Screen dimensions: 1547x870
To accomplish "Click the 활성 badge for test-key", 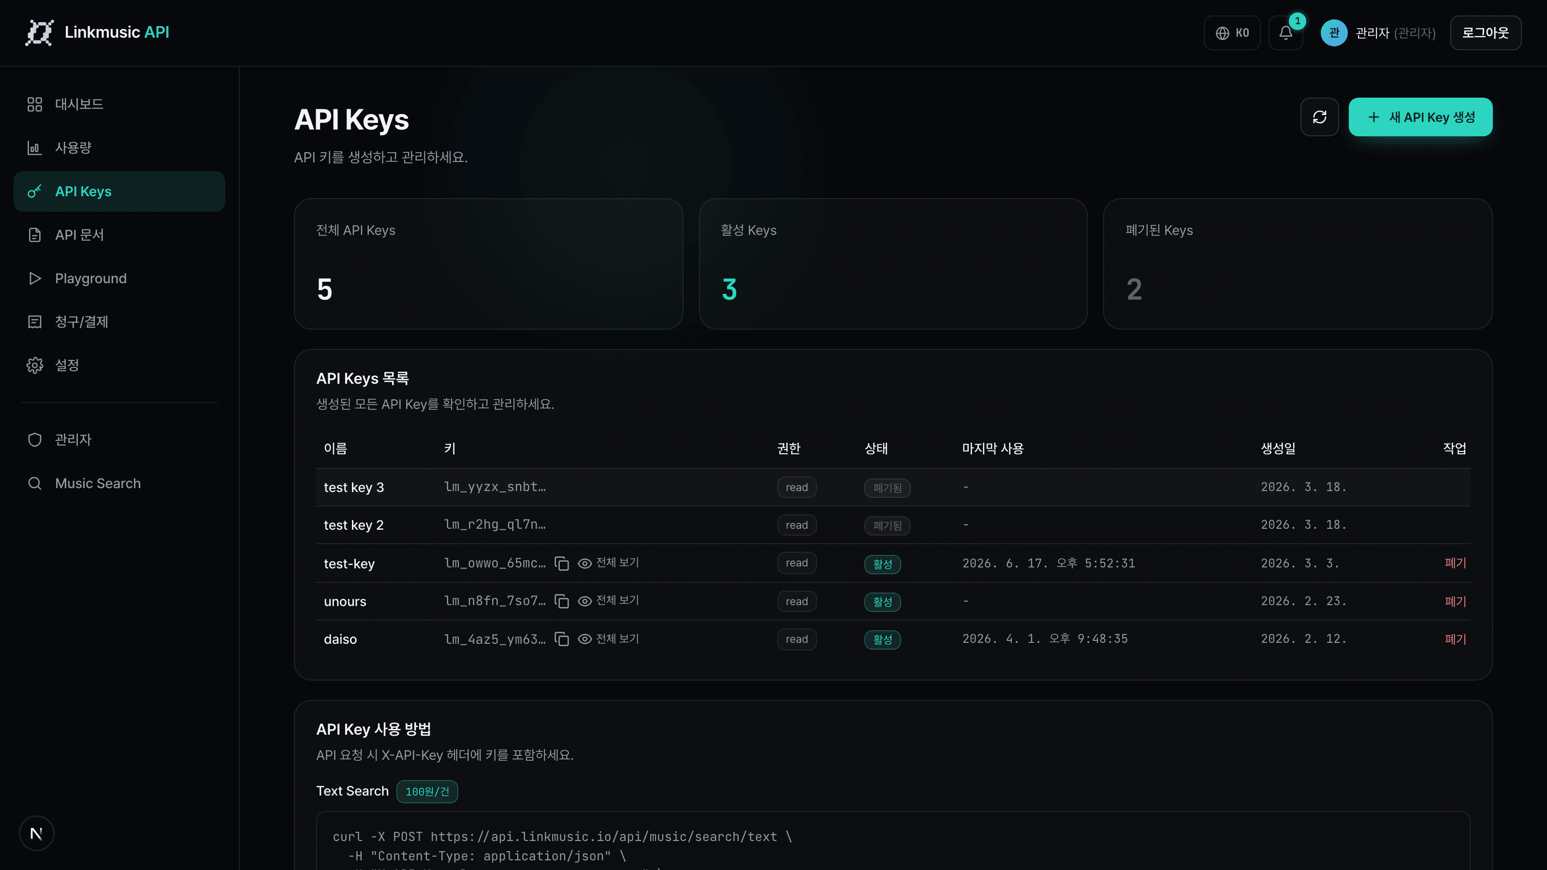I will (x=882, y=564).
